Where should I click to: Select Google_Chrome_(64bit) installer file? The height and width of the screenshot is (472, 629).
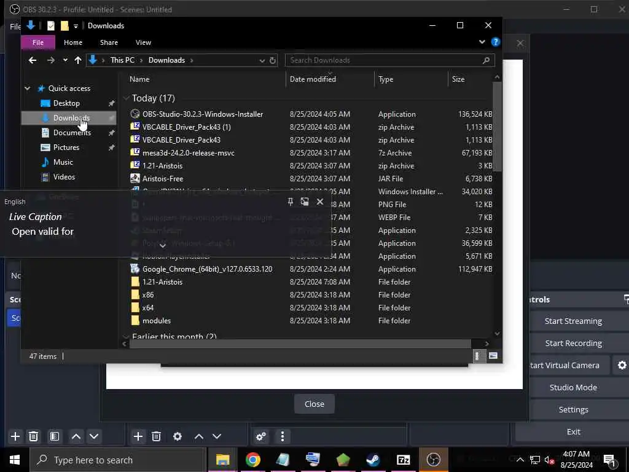click(x=207, y=269)
